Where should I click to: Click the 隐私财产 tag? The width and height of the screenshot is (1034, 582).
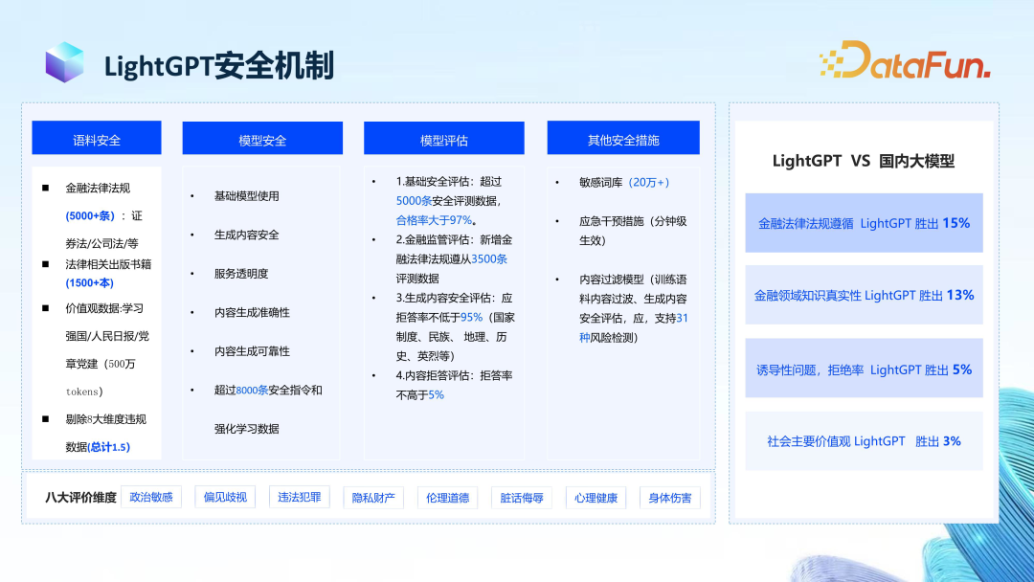click(x=373, y=498)
